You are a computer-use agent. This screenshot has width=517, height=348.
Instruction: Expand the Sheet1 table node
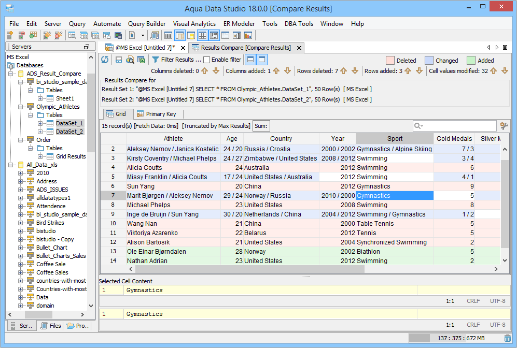[40, 98]
